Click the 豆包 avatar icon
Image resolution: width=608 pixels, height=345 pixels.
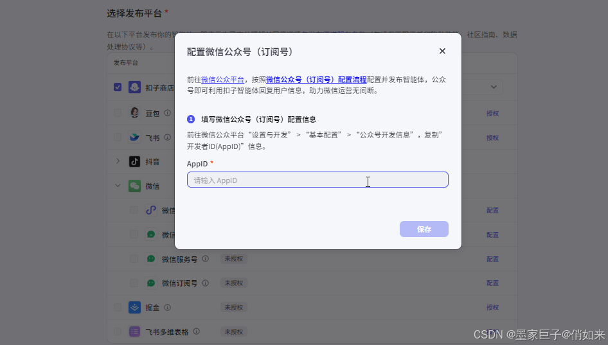[x=134, y=113]
